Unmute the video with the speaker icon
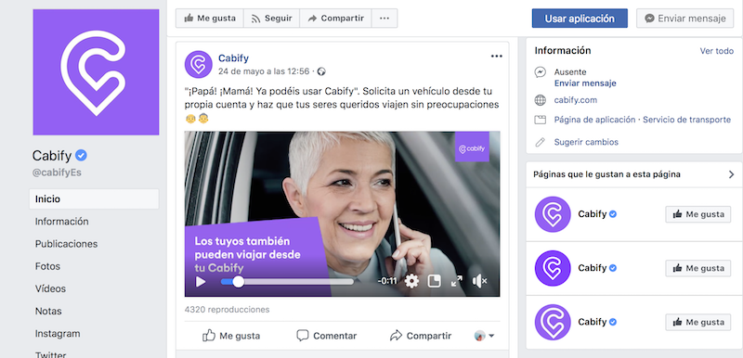This screenshot has height=358, width=743. tap(479, 281)
